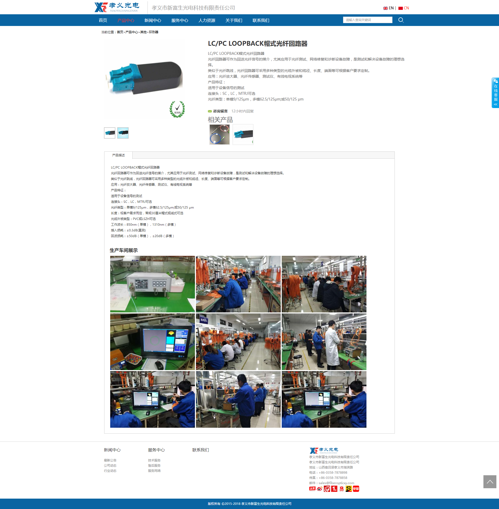Viewport: 499px width, 509px height.
Task: Open footer 服务网络 link
Action: pyautogui.click(x=154, y=471)
